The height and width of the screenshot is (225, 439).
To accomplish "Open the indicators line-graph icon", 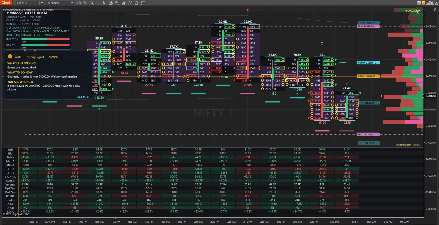I will coord(130,3).
